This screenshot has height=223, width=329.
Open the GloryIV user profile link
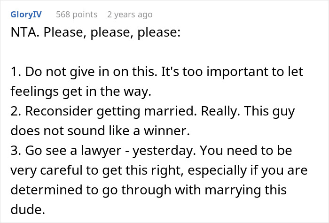pyautogui.click(x=26, y=15)
